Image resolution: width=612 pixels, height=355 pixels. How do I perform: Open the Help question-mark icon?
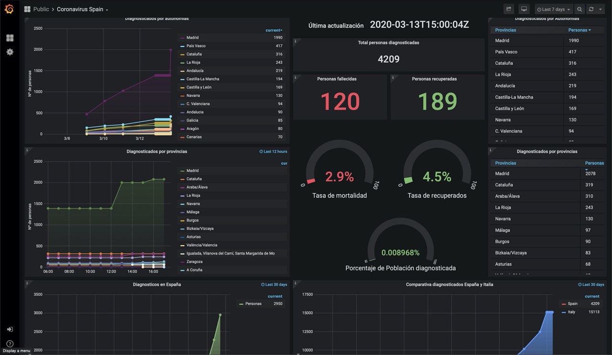[x=10, y=344]
